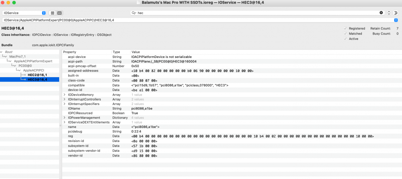Click the Class Inheritance text IOPCIDevice chain

[72, 35]
